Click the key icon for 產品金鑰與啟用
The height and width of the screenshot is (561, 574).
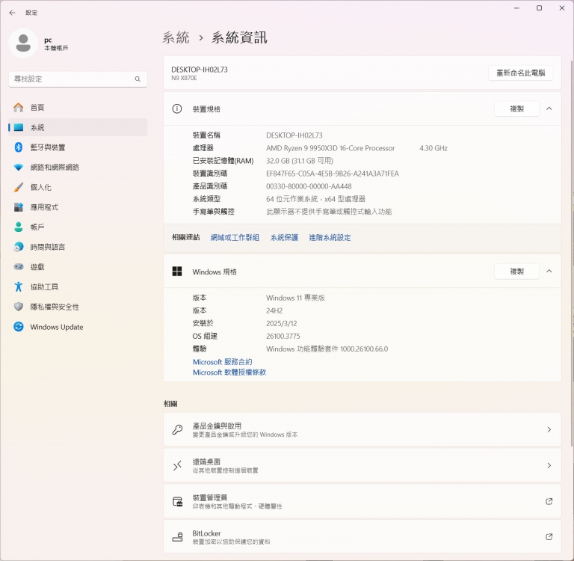tap(177, 429)
